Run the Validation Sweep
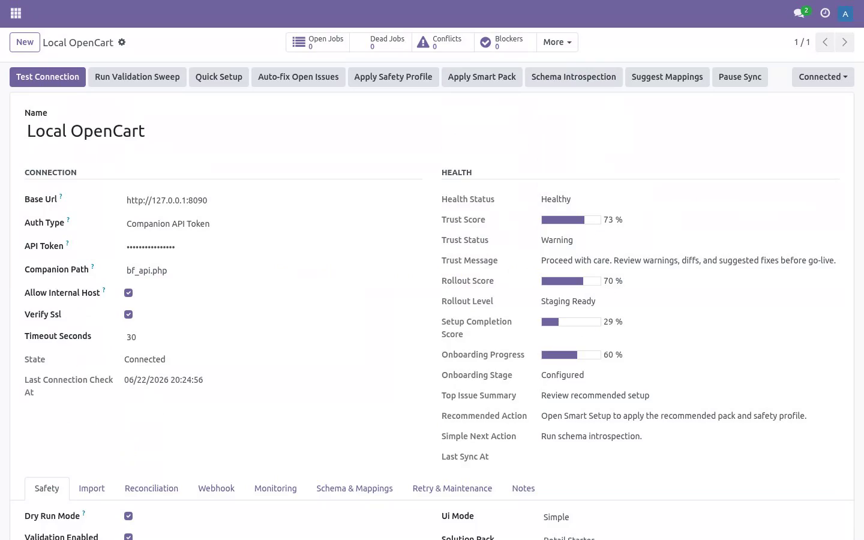 pyautogui.click(x=137, y=77)
